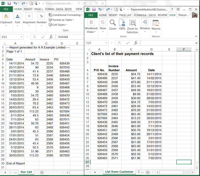200x176 pixels.
Task: Click the Name Box showing D11
Action: coord(10,37)
